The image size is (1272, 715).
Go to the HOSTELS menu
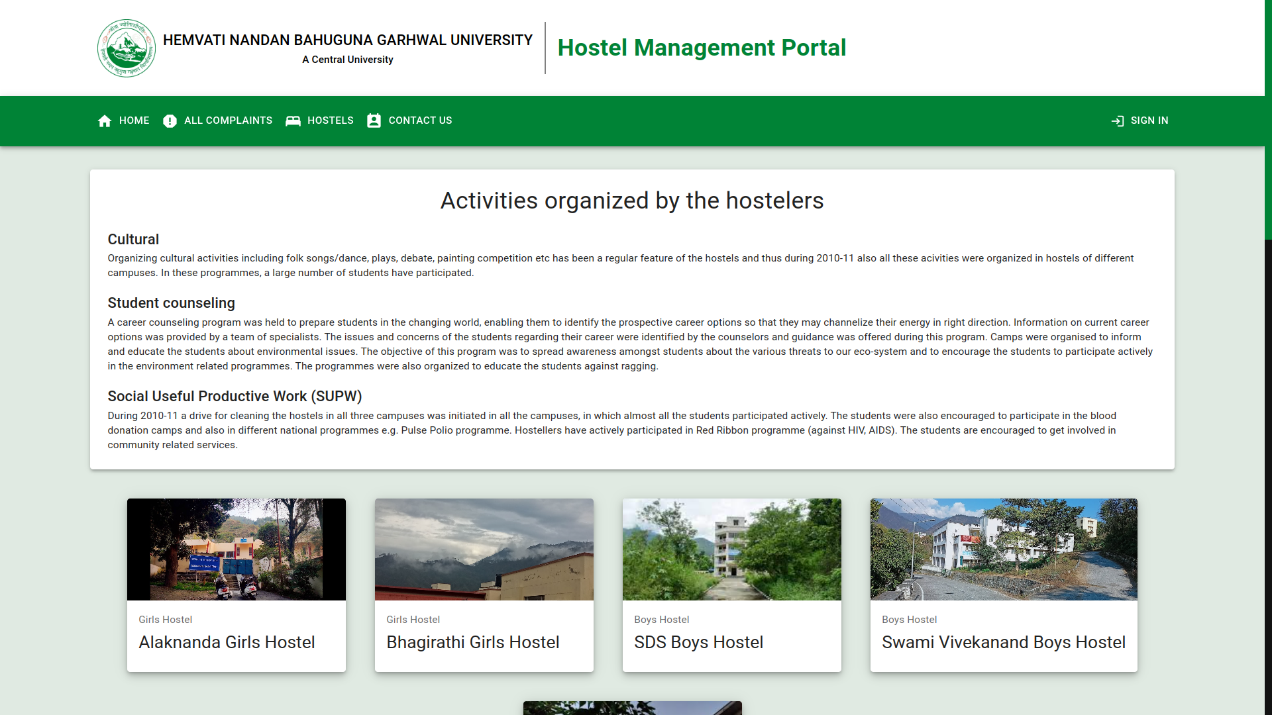330,120
